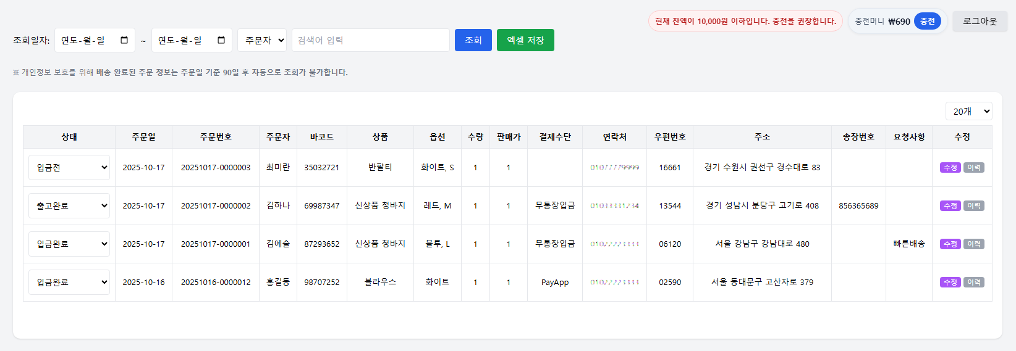Click the 결제수단 column header
This screenshot has height=351, width=1016.
(555, 137)
